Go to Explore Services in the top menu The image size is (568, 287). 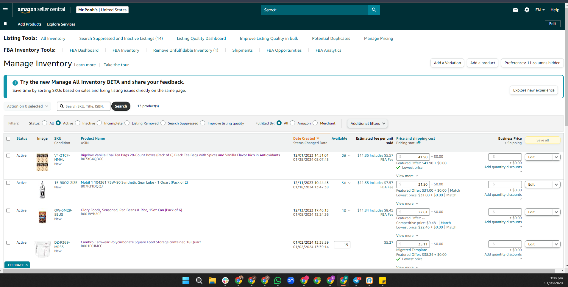[x=61, y=24]
